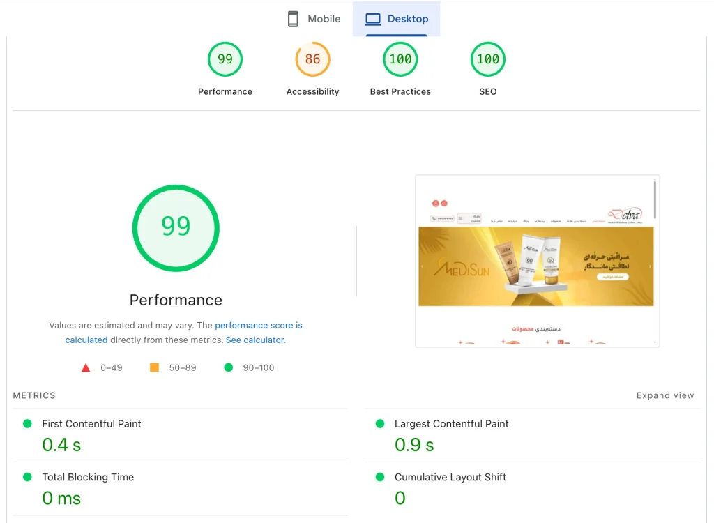Click the desktop laptop icon
The width and height of the screenshot is (714, 523).
pyautogui.click(x=373, y=19)
